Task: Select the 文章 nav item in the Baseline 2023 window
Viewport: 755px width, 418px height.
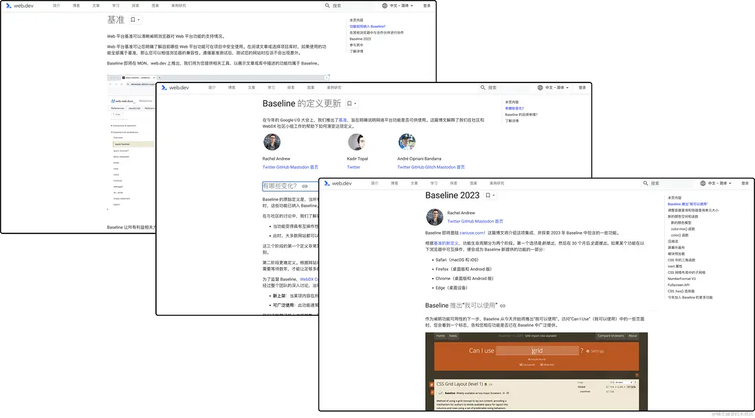Action: click(414, 183)
